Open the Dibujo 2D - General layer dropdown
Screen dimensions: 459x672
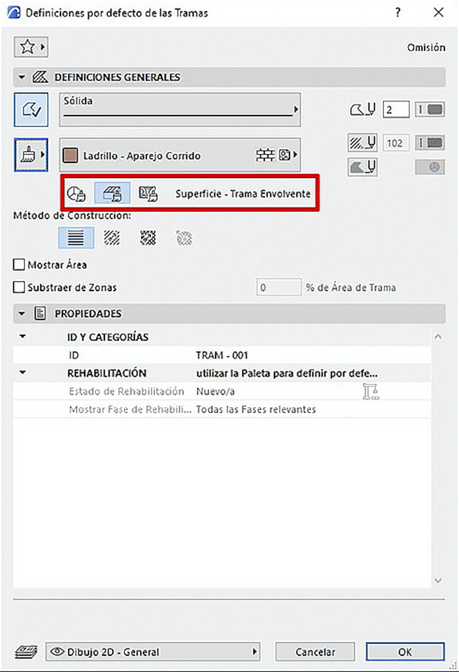pyautogui.click(x=153, y=651)
